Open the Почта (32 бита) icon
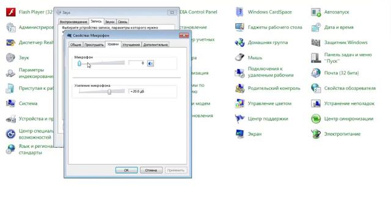The width and height of the screenshot is (391, 220). [316, 73]
